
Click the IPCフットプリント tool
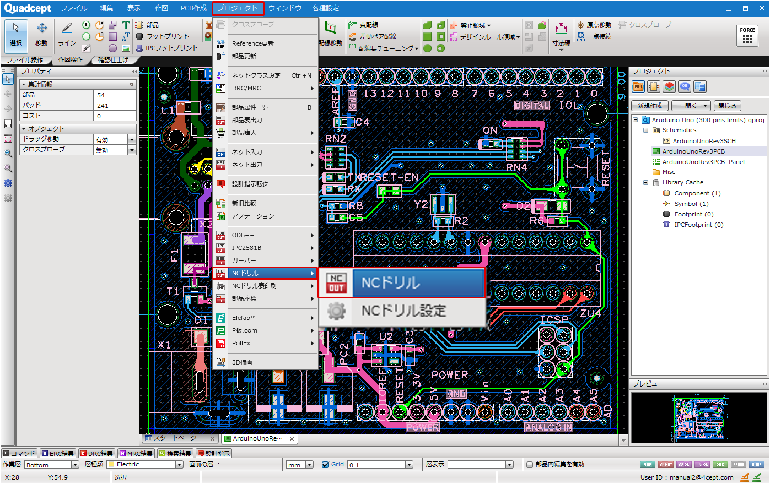(x=166, y=48)
